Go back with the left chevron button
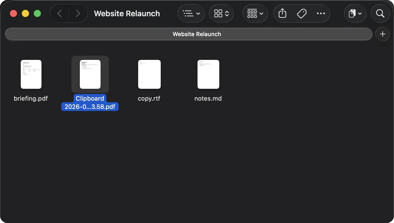 click(x=60, y=13)
